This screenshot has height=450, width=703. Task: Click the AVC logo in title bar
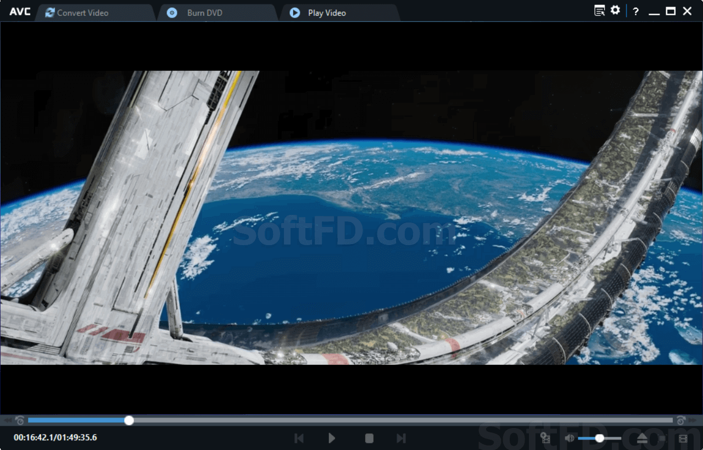19,12
